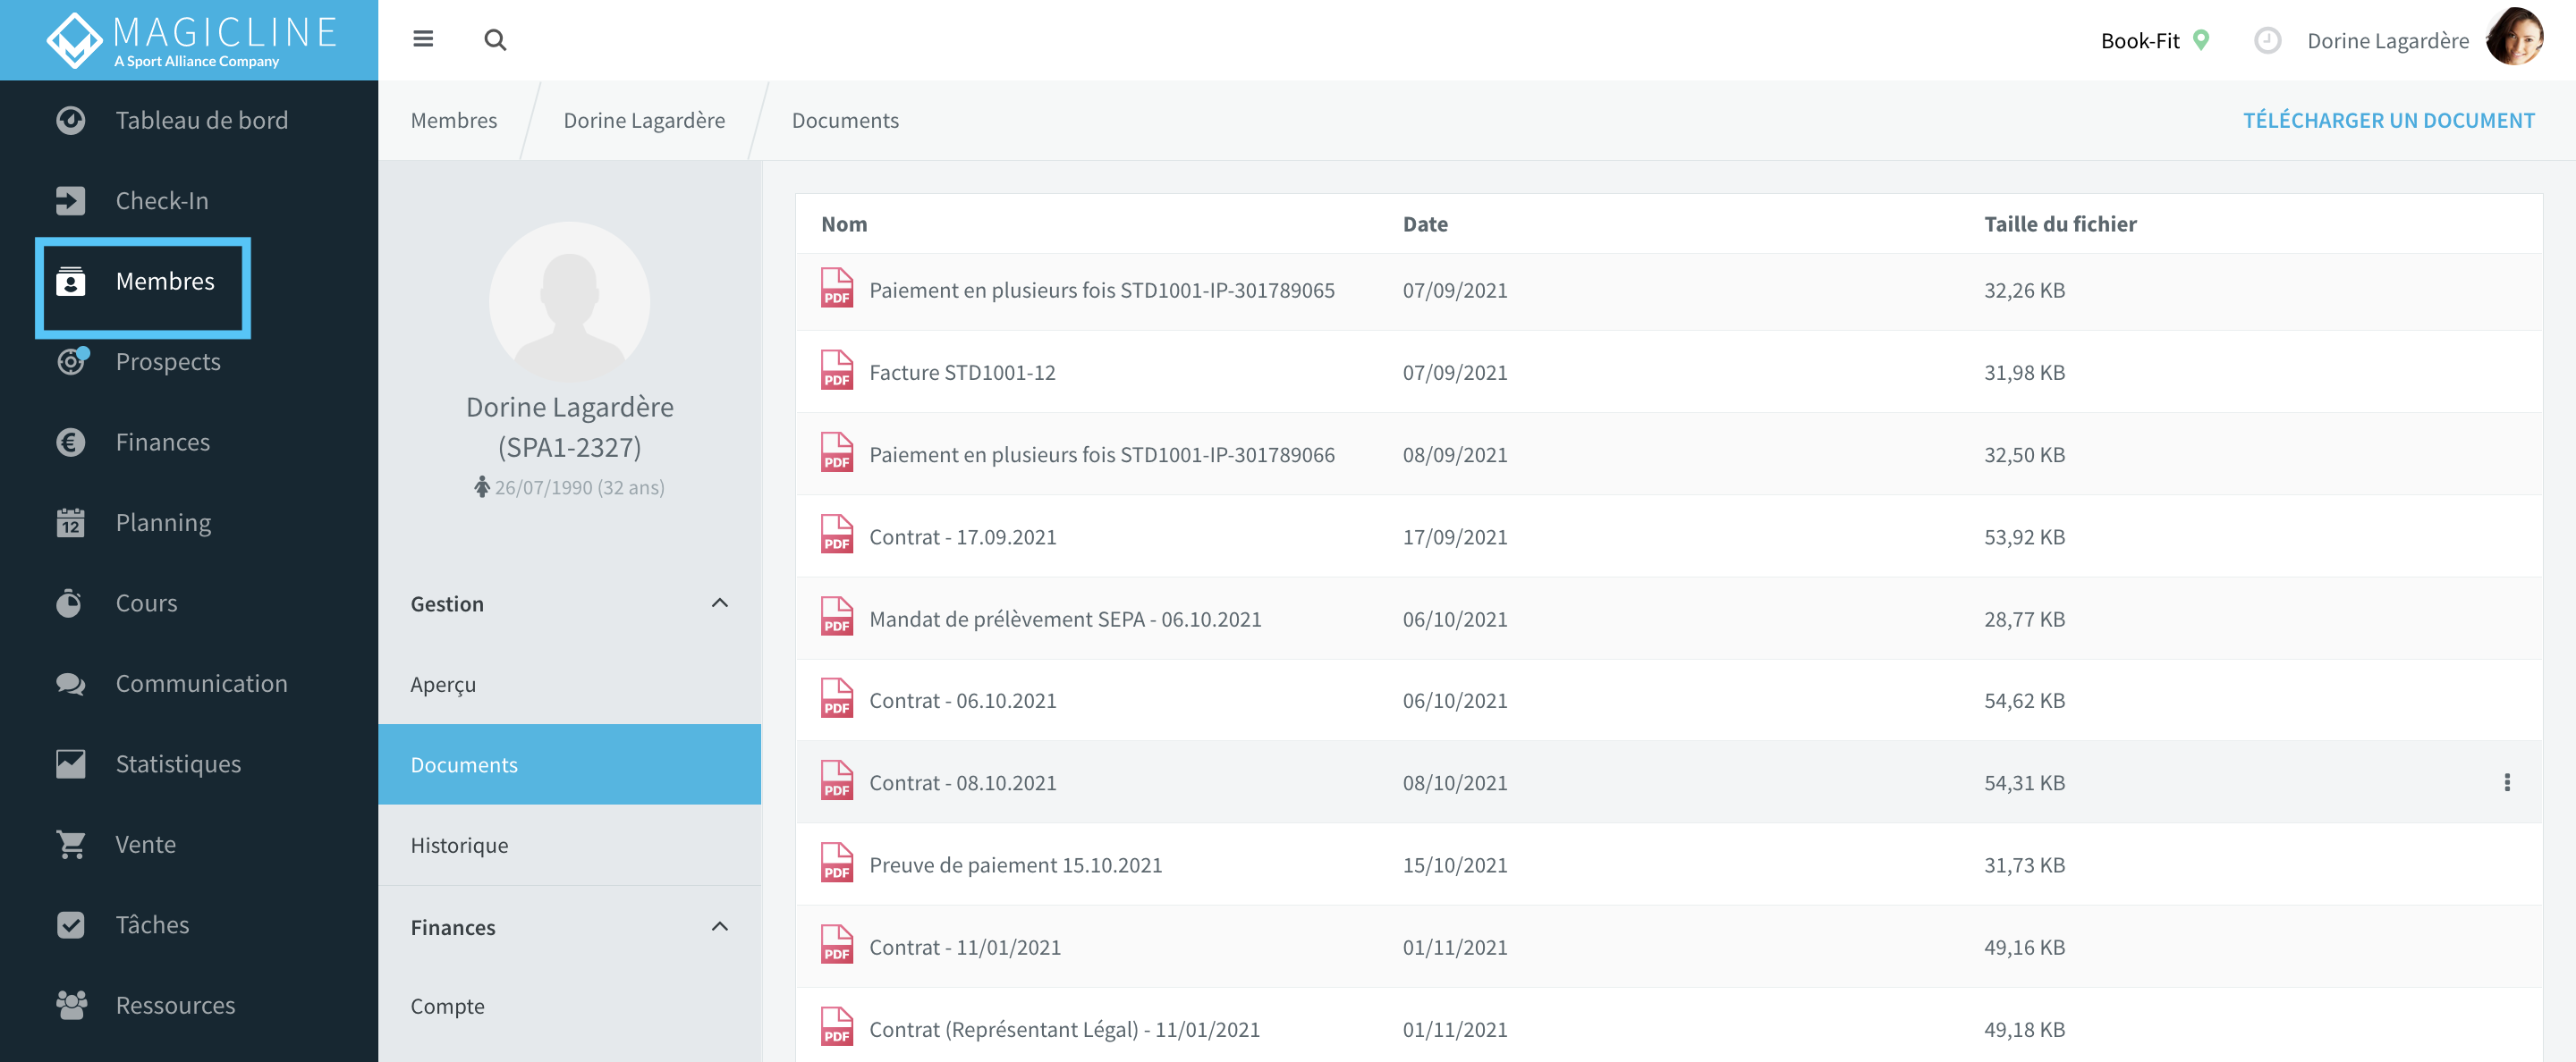
Task: Click PDF icon of Contrat (Représentant Légal)
Action: point(836,1027)
